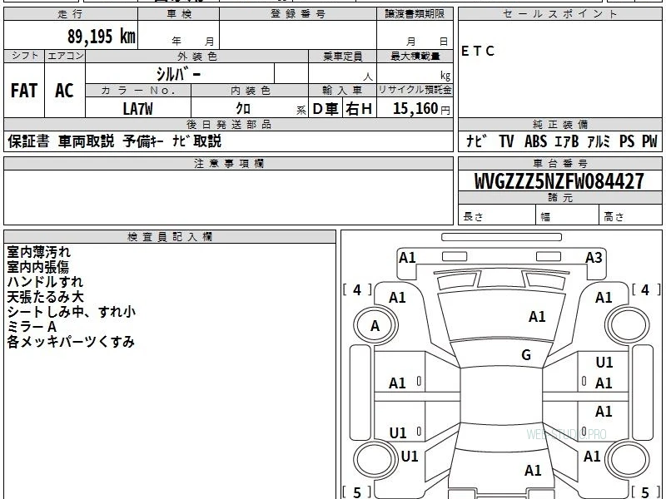Click エアB in the equipment row

click(567, 141)
